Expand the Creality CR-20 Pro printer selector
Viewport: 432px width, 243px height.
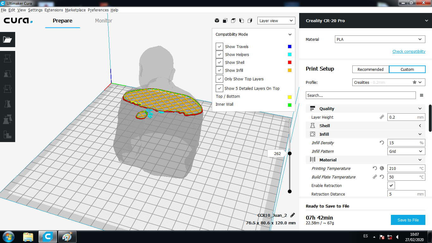(x=366, y=21)
